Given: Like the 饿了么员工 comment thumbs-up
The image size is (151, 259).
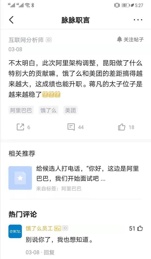Looking at the screenshot, I should 140,228.
